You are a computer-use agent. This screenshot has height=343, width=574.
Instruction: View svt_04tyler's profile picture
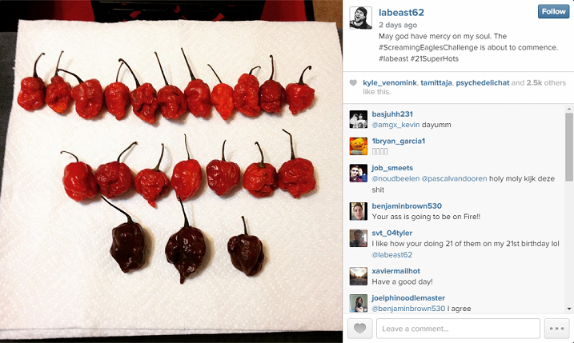359,238
